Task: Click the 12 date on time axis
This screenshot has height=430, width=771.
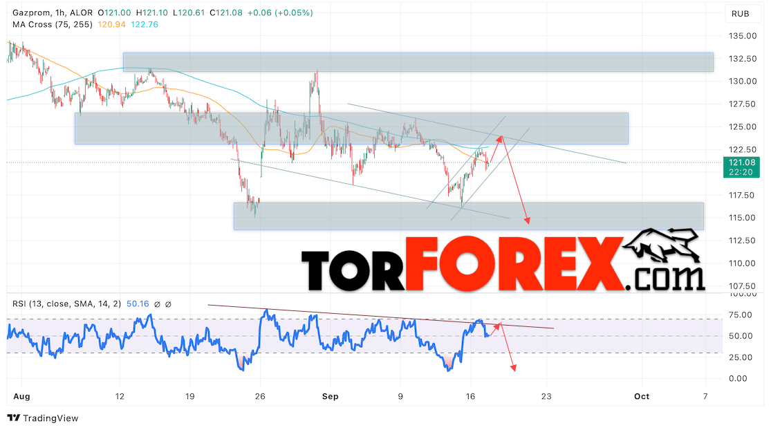Action: pyautogui.click(x=120, y=396)
